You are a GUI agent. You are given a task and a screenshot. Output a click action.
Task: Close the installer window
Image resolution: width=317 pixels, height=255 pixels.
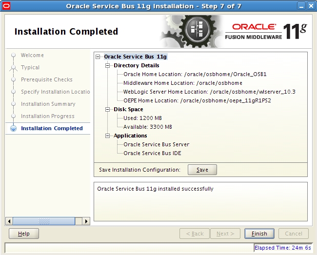(x=311, y=6)
